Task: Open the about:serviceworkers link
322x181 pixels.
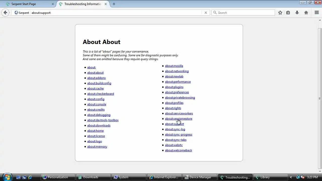Action: [179, 113]
